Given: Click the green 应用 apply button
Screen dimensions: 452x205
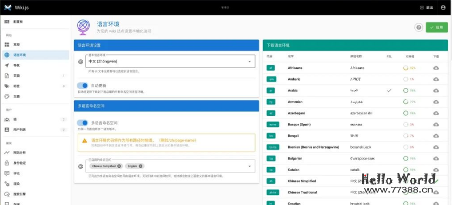Looking at the screenshot, I should 436,27.
